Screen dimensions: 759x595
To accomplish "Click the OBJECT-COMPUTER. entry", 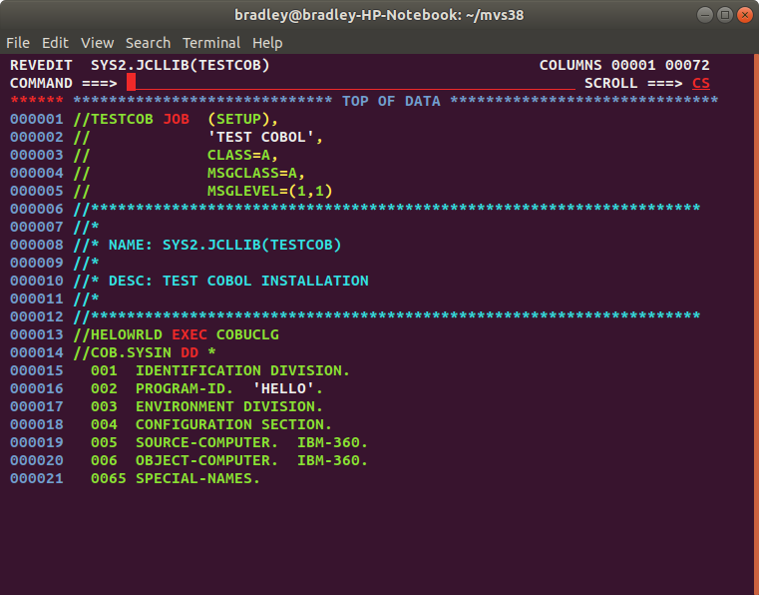I will click(206, 460).
